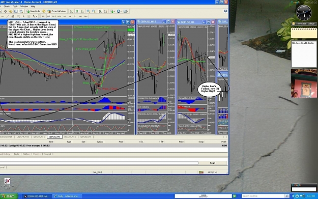Open the Window menu

(24, 6)
